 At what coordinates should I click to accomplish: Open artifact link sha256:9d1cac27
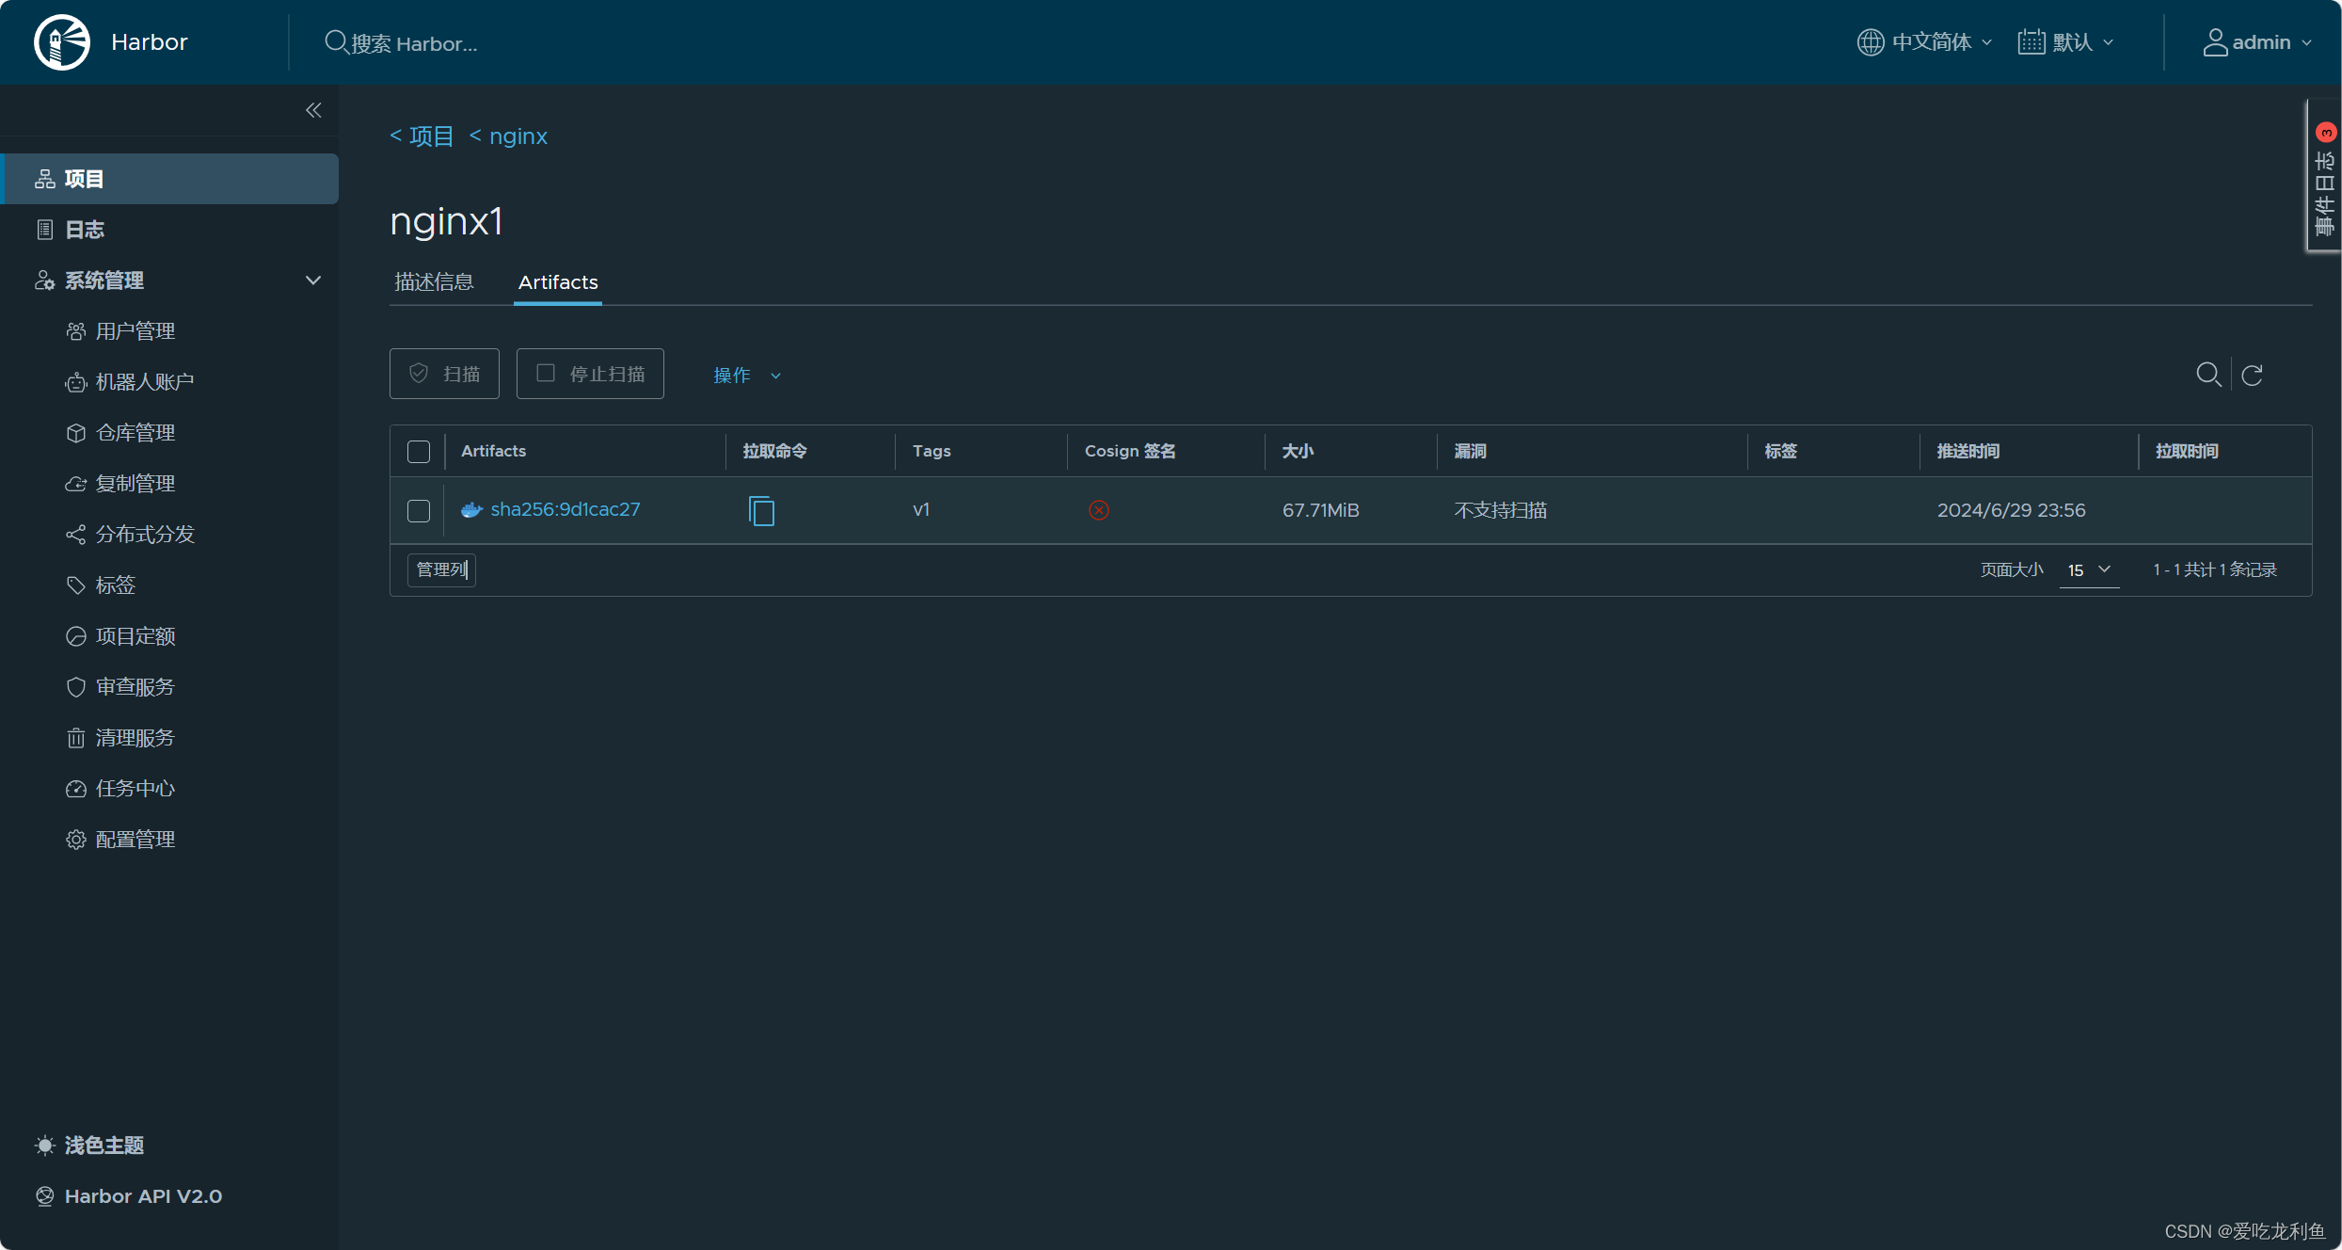tap(565, 509)
